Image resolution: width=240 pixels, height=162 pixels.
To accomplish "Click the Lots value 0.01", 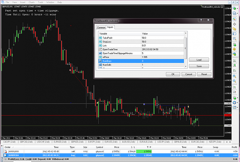I will pyautogui.click(x=144, y=46).
